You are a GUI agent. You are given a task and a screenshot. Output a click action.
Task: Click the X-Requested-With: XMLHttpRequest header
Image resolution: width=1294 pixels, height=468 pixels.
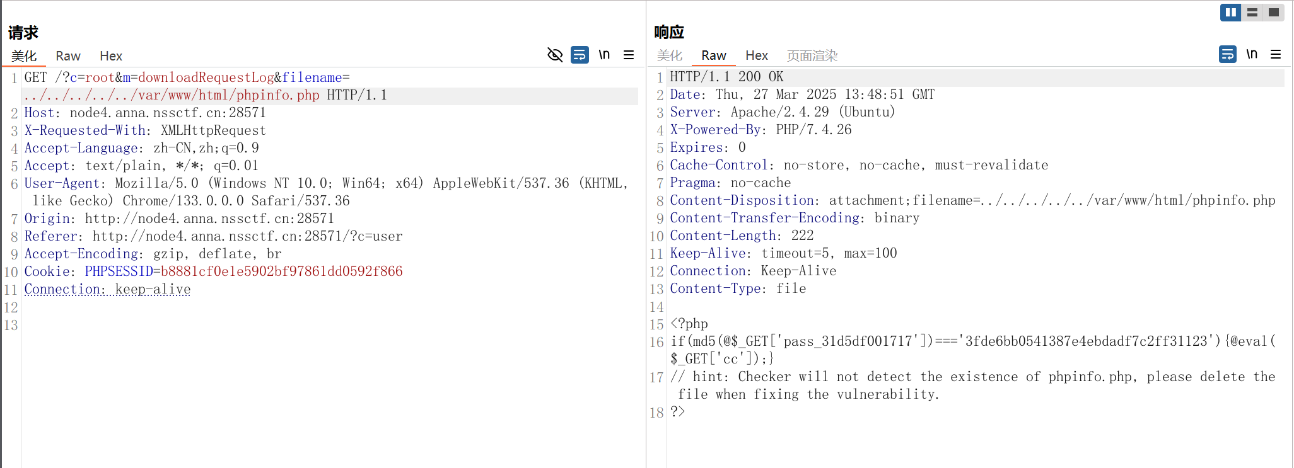145,130
